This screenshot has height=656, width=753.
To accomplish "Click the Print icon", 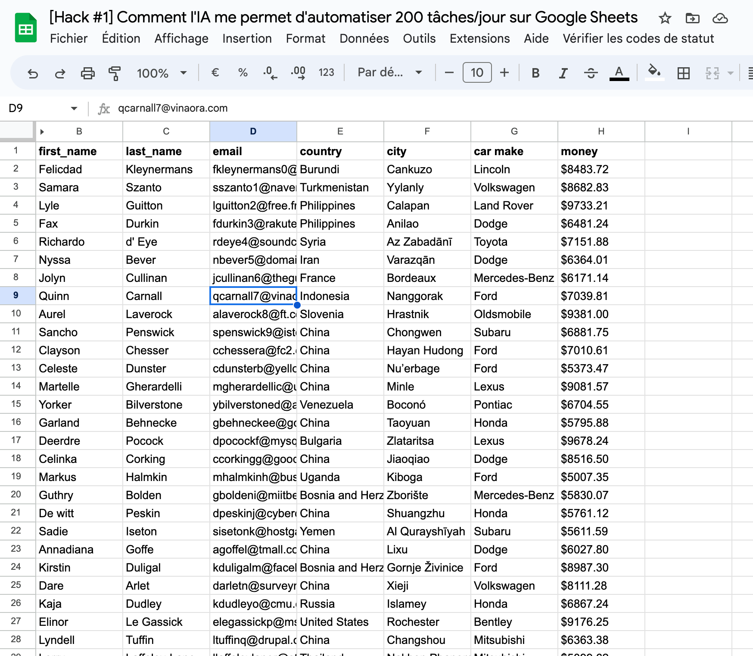I will point(87,73).
